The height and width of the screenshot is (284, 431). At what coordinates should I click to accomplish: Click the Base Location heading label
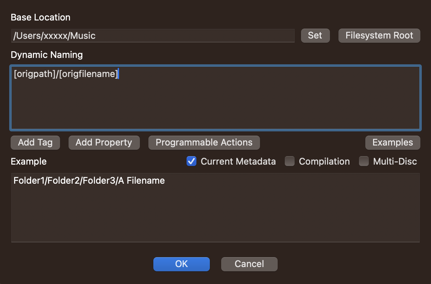point(41,17)
